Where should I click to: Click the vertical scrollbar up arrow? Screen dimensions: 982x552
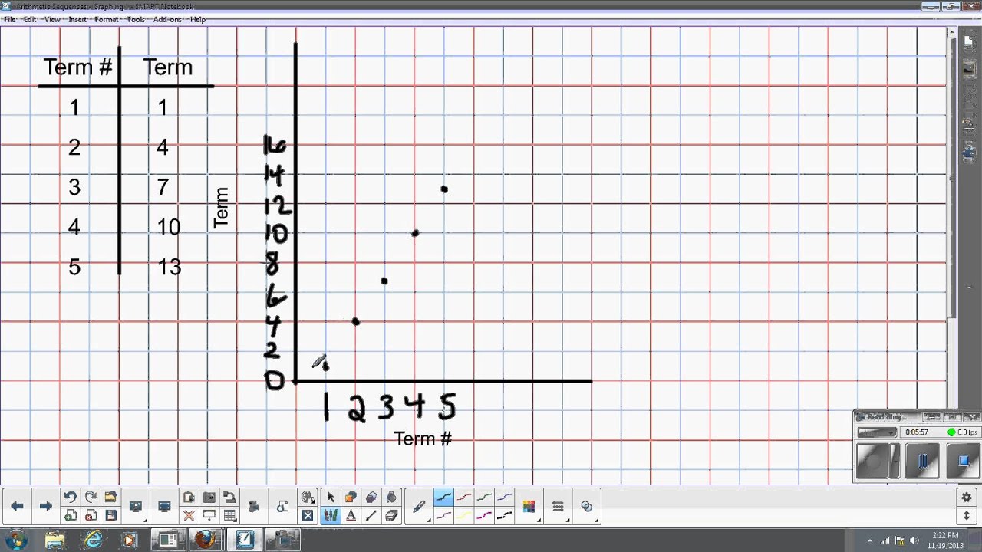pos(952,33)
